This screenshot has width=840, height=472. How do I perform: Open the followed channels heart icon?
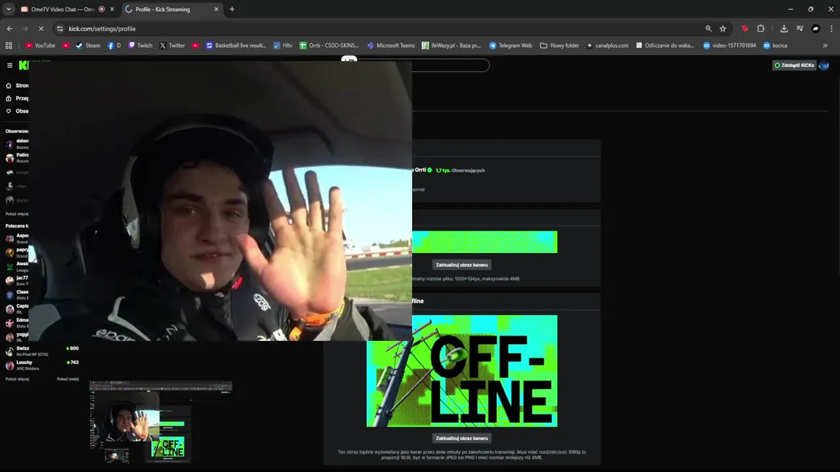[x=9, y=111]
